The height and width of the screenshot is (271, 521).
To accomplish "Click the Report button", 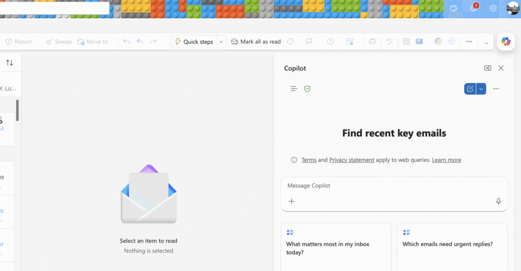I will (19, 42).
